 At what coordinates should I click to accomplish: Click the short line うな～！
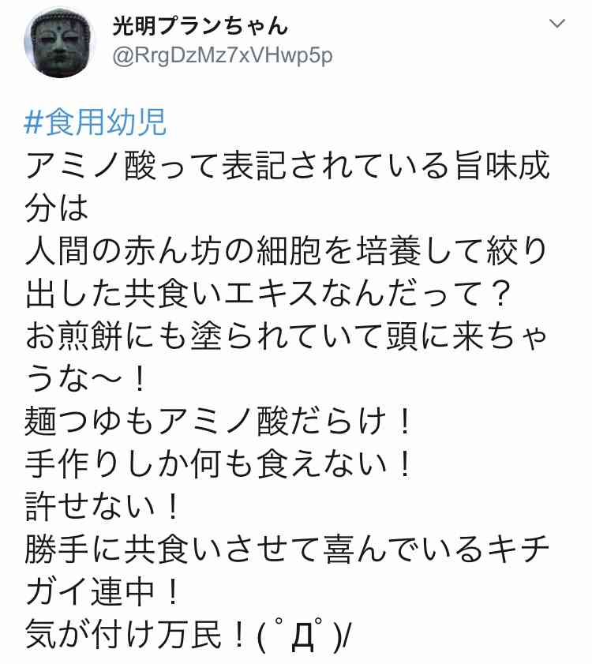click(86, 379)
